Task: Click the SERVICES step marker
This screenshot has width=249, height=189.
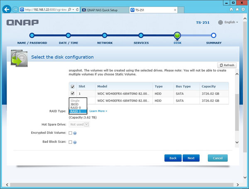Action: [141, 35]
